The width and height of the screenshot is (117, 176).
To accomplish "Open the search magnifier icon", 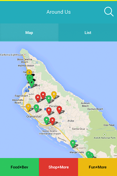I will coord(109,12).
